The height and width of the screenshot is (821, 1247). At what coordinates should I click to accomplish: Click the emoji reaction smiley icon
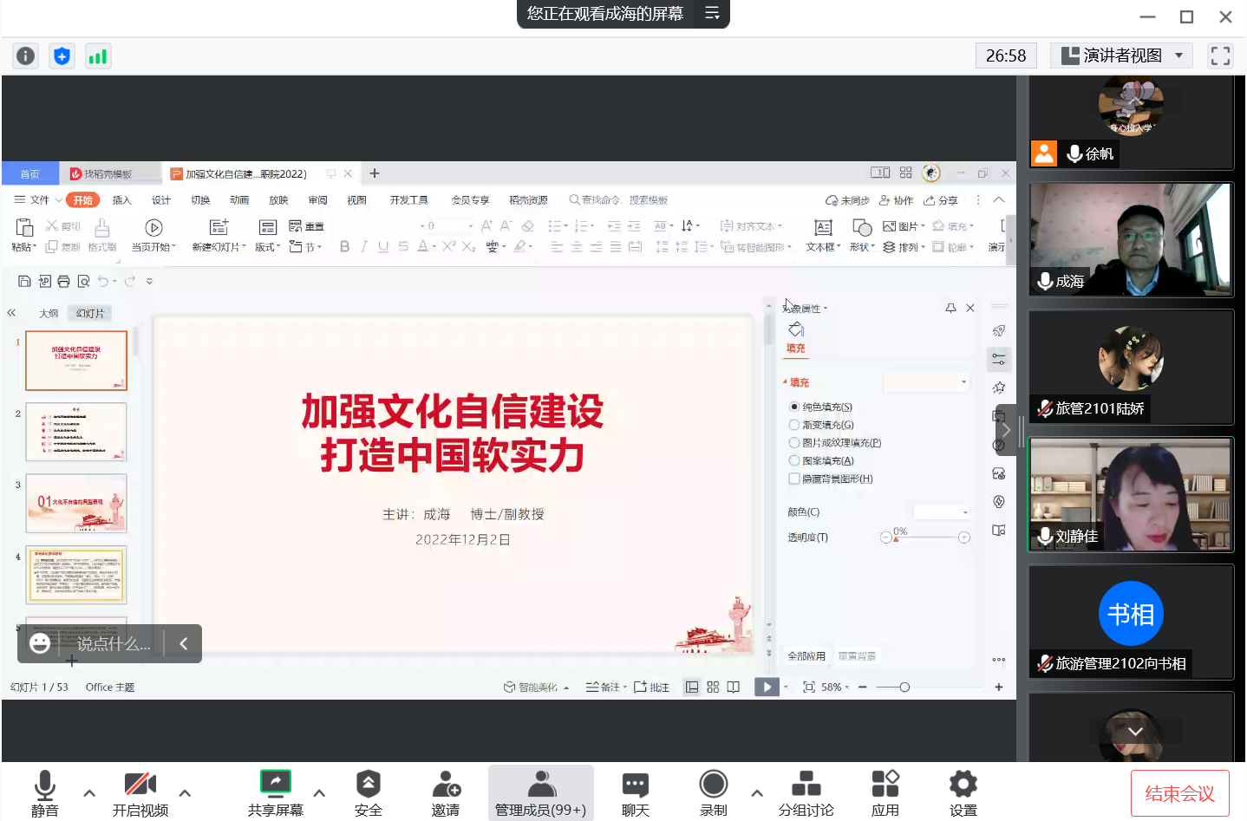40,643
